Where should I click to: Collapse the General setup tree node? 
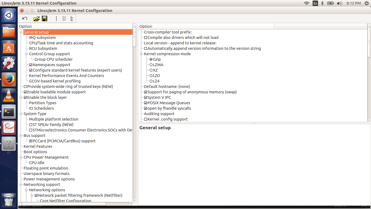pyautogui.click(x=21, y=32)
